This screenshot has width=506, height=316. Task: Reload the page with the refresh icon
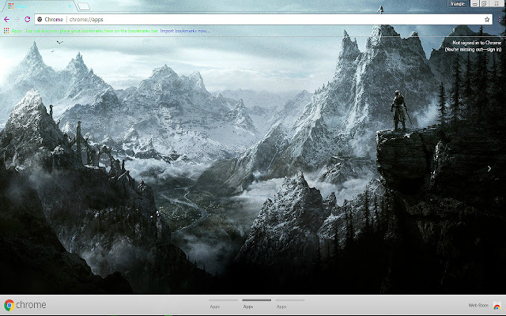(x=28, y=19)
